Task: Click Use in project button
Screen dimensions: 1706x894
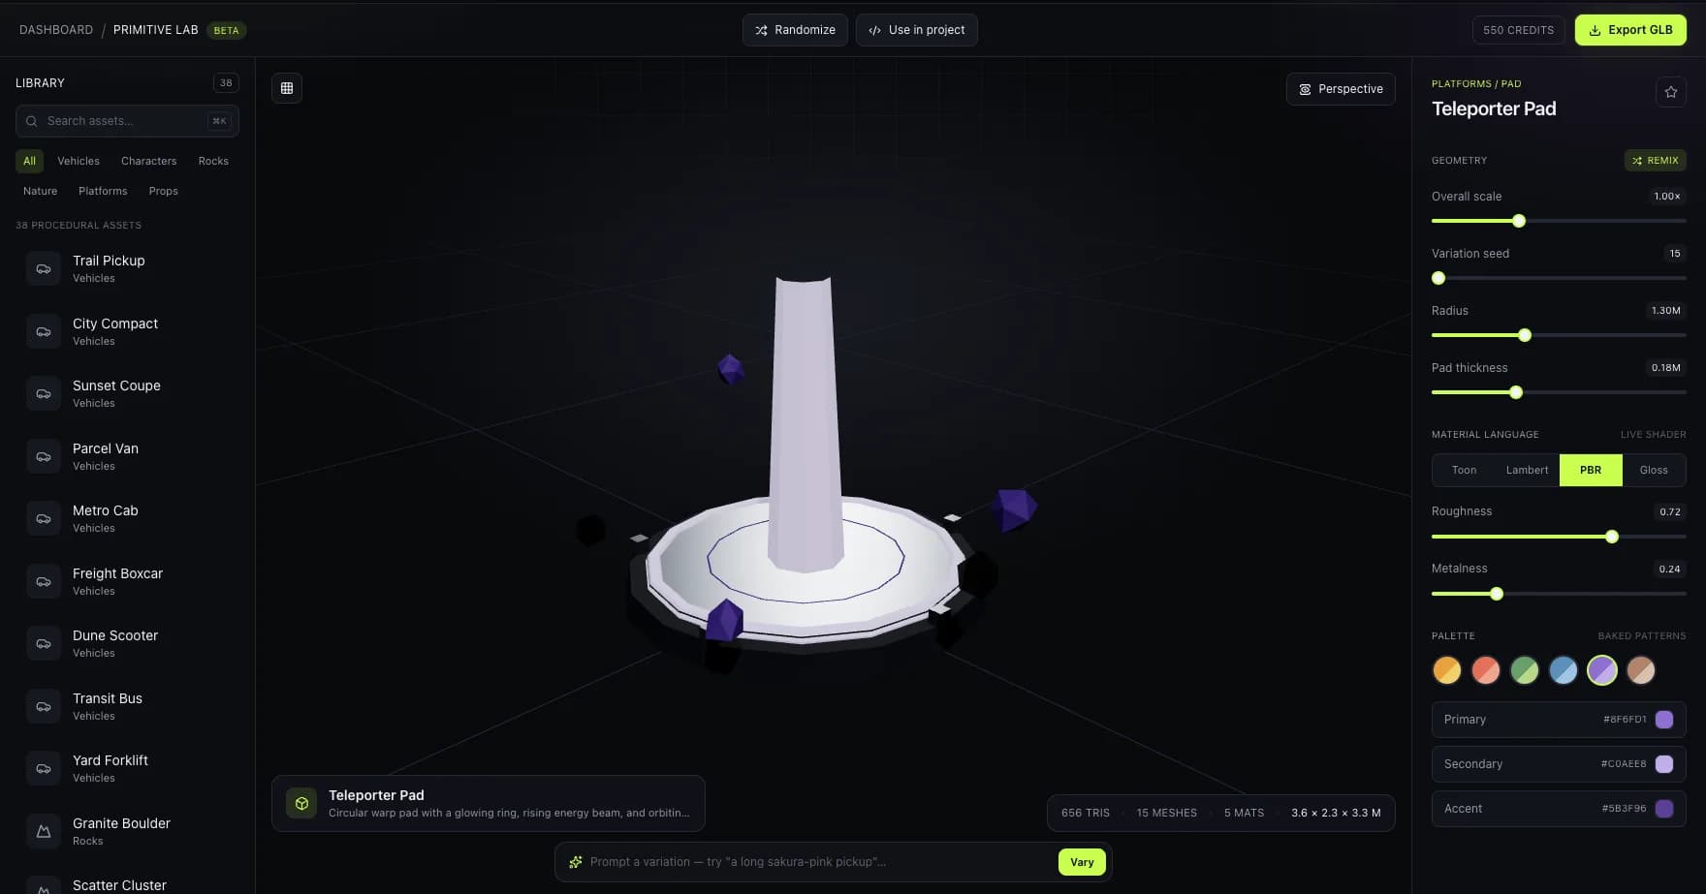Action: click(916, 30)
